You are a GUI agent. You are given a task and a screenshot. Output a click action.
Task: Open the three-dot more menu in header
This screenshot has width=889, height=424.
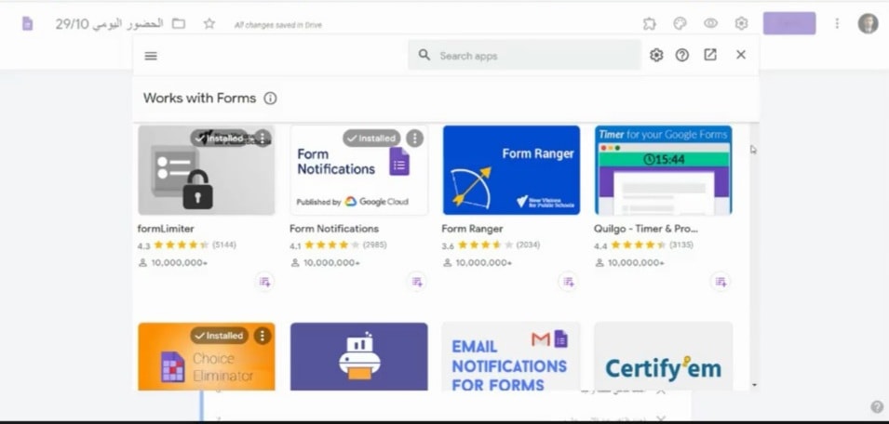[x=837, y=23]
